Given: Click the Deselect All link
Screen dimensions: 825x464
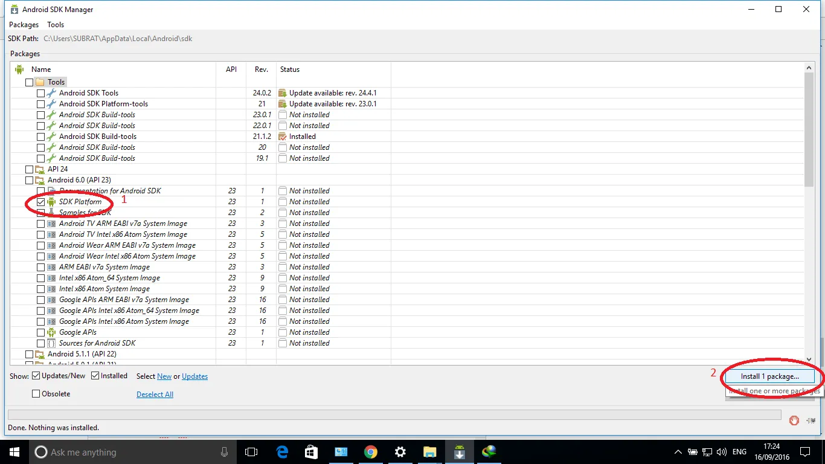Looking at the screenshot, I should (x=155, y=395).
